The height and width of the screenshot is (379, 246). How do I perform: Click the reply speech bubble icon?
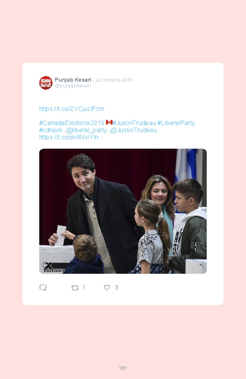43,287
